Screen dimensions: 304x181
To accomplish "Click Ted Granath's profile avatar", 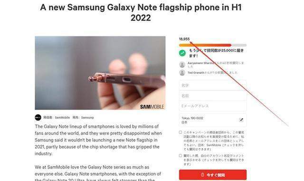I will 182,73.
